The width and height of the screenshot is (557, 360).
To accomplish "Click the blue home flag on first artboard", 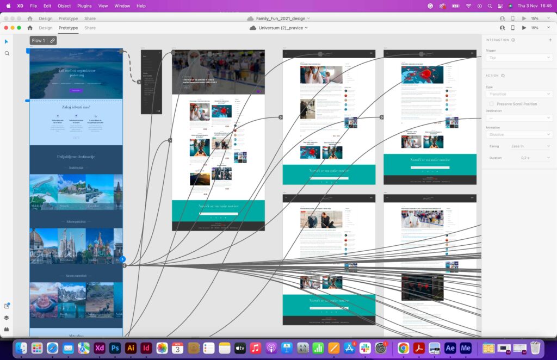I will tap(28, 51).
